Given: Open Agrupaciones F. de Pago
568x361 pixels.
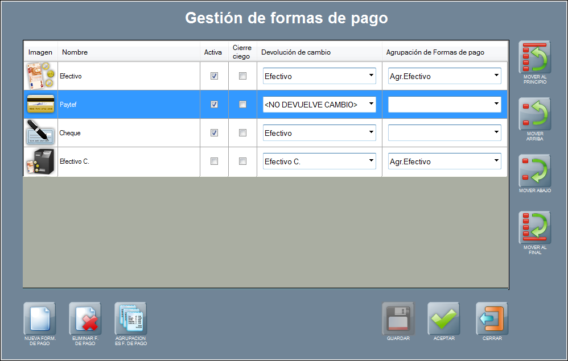Looking at the screenshot, I should [x=131, y=319].
